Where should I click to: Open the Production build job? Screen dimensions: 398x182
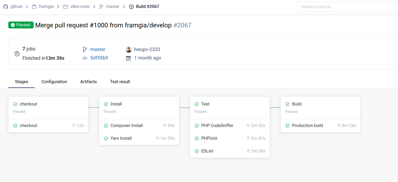pyautogui.click(x=307, y=126)
